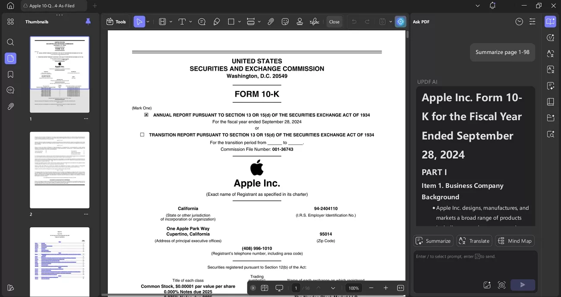Select the Stamp tool

coord(299,22)
